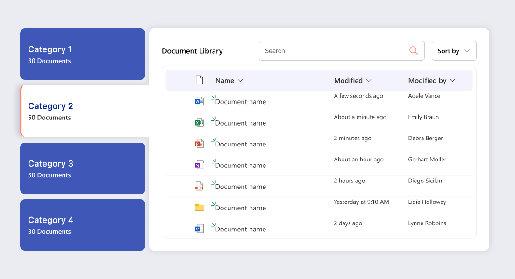
Task: Click the Document Library heading
Action: tap(192, 50)
